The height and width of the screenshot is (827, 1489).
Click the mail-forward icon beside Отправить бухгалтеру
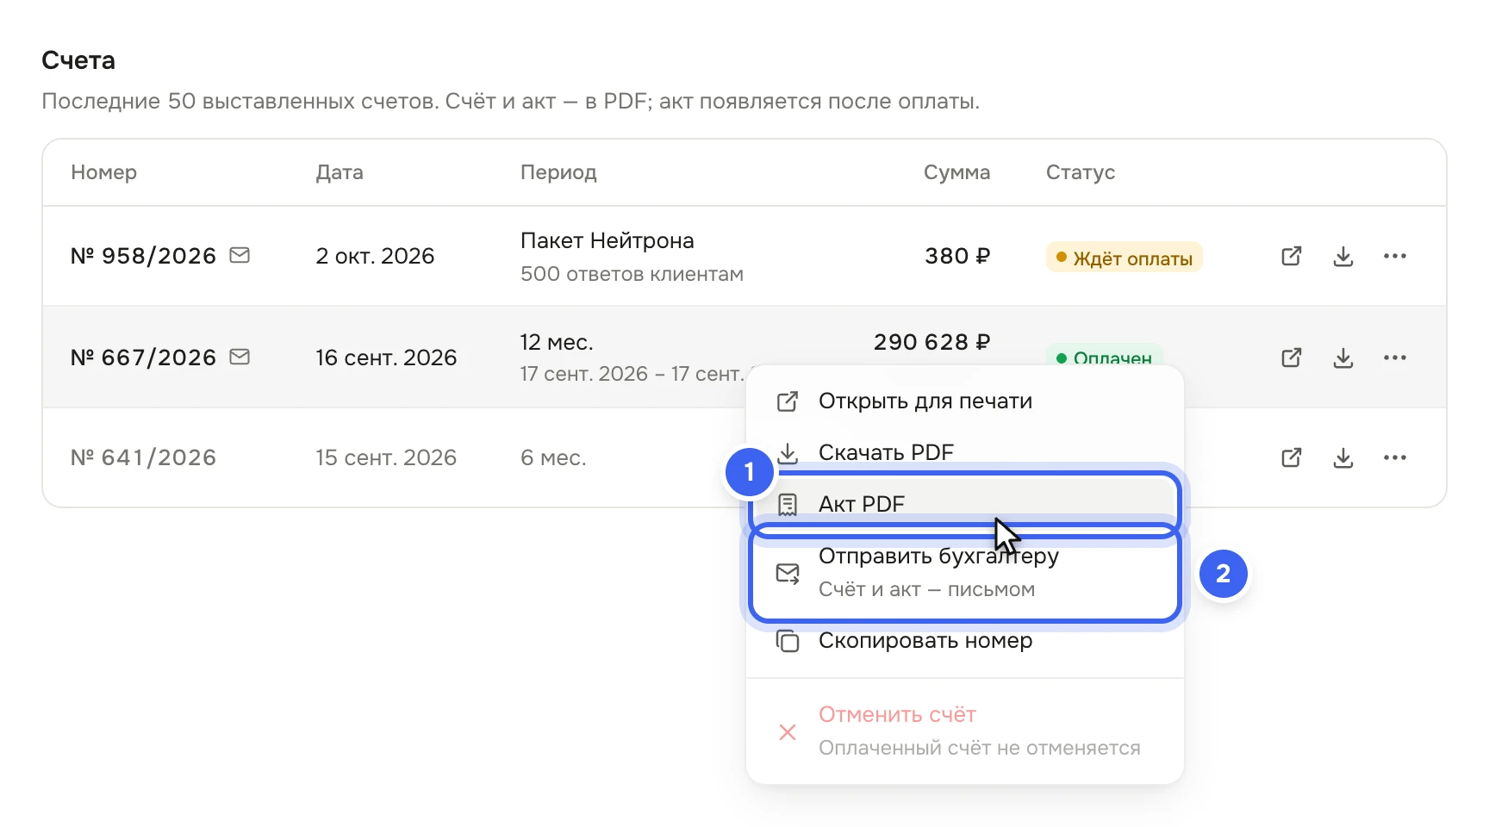pyautogui.click(x=788, y=573)
